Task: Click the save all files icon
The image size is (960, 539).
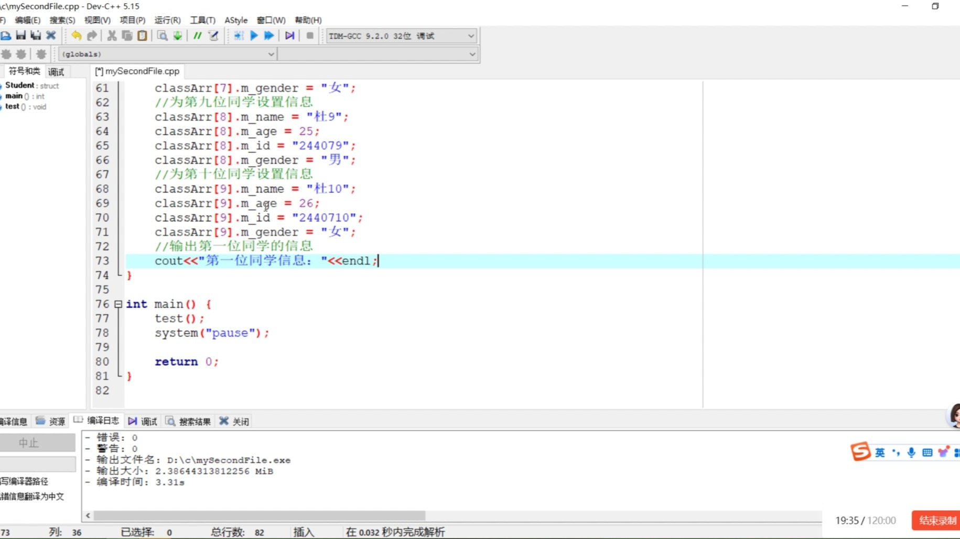Action: (x=36, y=36)
